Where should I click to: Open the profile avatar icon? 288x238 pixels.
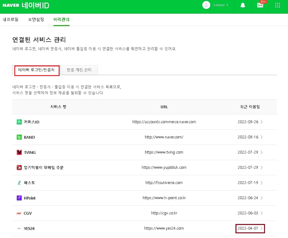point(206,5)
